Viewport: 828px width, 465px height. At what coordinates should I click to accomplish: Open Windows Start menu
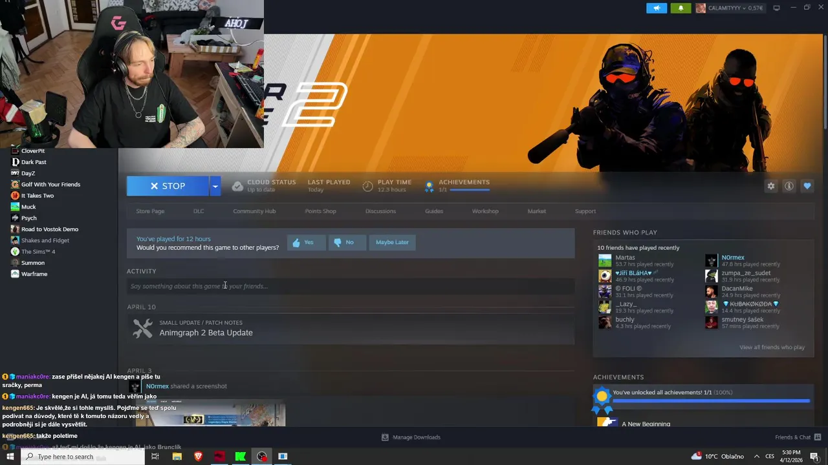tap(10, 457)
